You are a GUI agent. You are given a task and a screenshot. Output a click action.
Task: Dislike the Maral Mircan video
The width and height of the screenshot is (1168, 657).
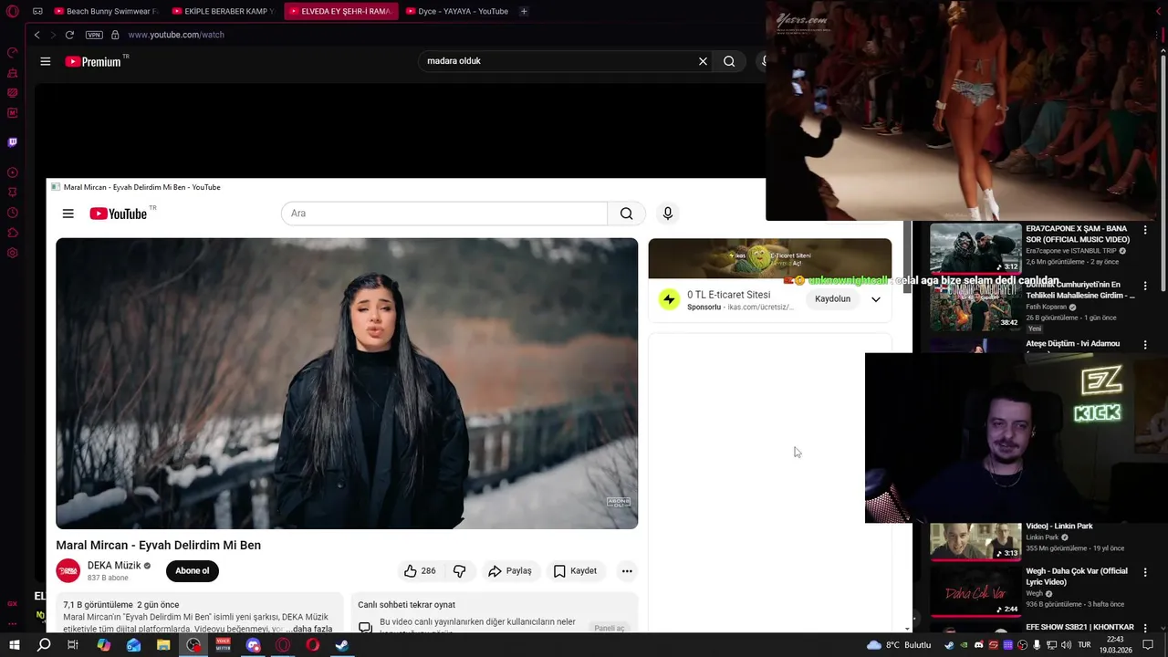[x=460, y=571]
